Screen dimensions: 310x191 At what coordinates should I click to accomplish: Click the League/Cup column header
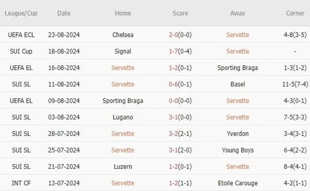(x=21, y=13)
